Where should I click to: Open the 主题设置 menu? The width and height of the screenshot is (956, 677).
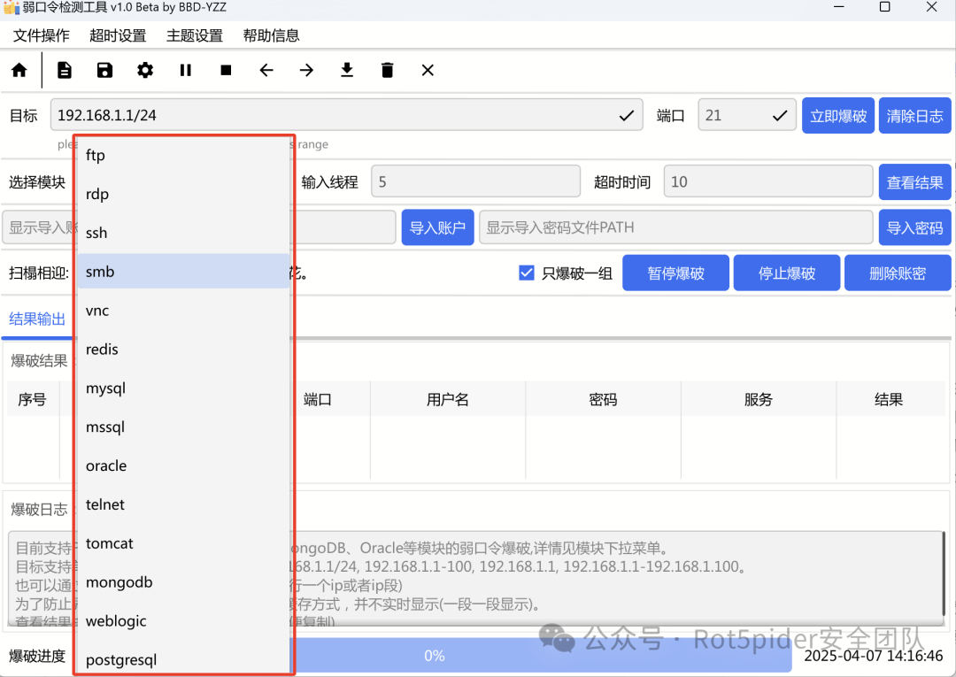coord(195,35)
